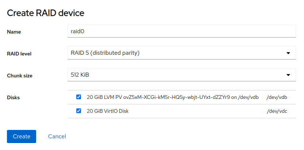
Task: Uncheck the LVM PV /dev/vdb disk checkbox
Action: pos(78,97)
